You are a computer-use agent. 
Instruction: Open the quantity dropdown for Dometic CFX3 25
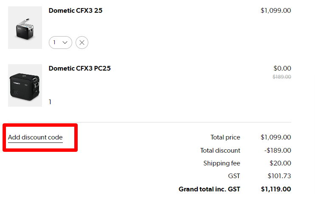pos(60,43)
